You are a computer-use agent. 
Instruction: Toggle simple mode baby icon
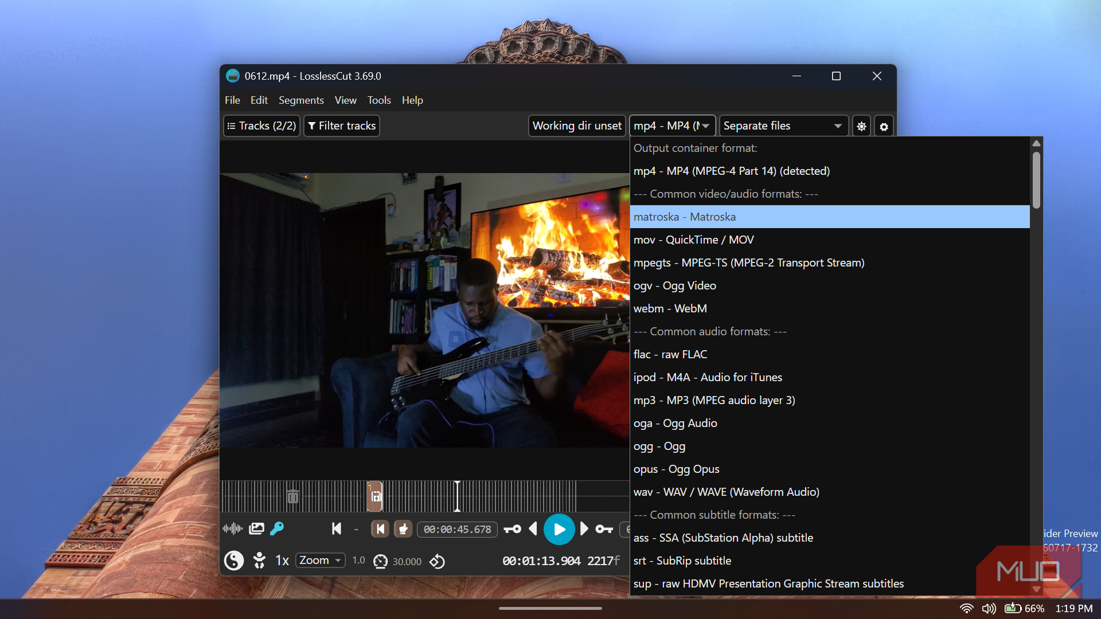(259, 561)
